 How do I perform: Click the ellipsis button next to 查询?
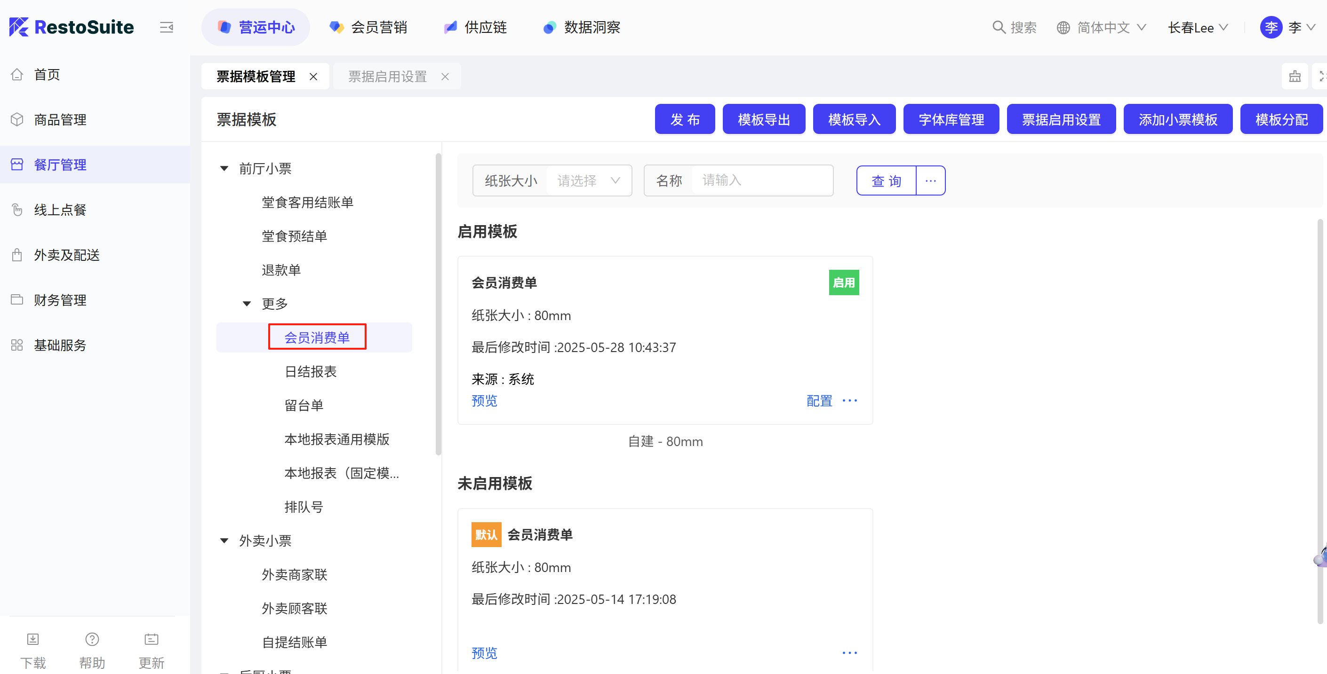click(x=930, y=180)
